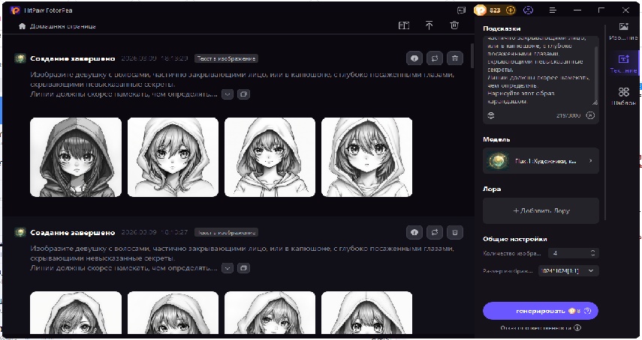Expand the first creation's truncated prompt
Image resolution: width=642 pixels, height=340 pixels.
(228, 94)
